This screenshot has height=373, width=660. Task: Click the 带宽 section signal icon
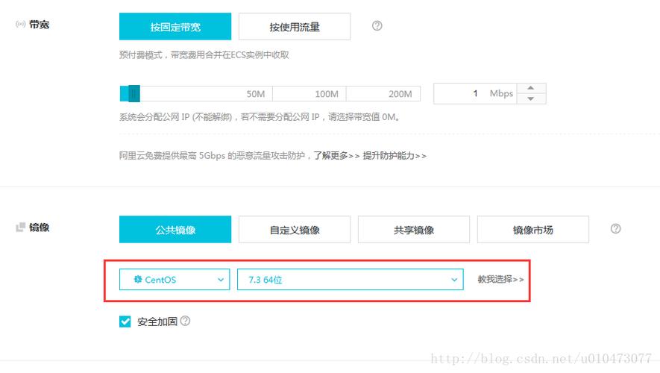click(x=21, y=24)
